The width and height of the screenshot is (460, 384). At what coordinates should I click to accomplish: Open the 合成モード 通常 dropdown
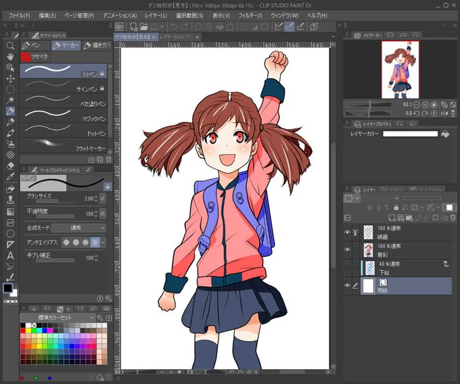tap(78, 228)
